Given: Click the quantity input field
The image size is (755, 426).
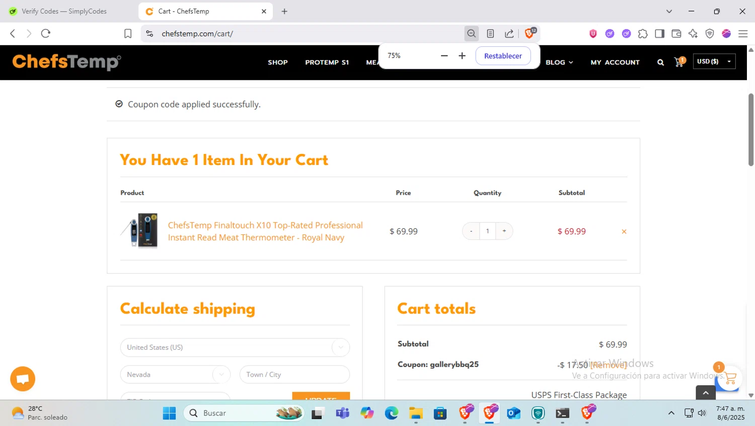Looking at the screenshot, I should point(487,231).
